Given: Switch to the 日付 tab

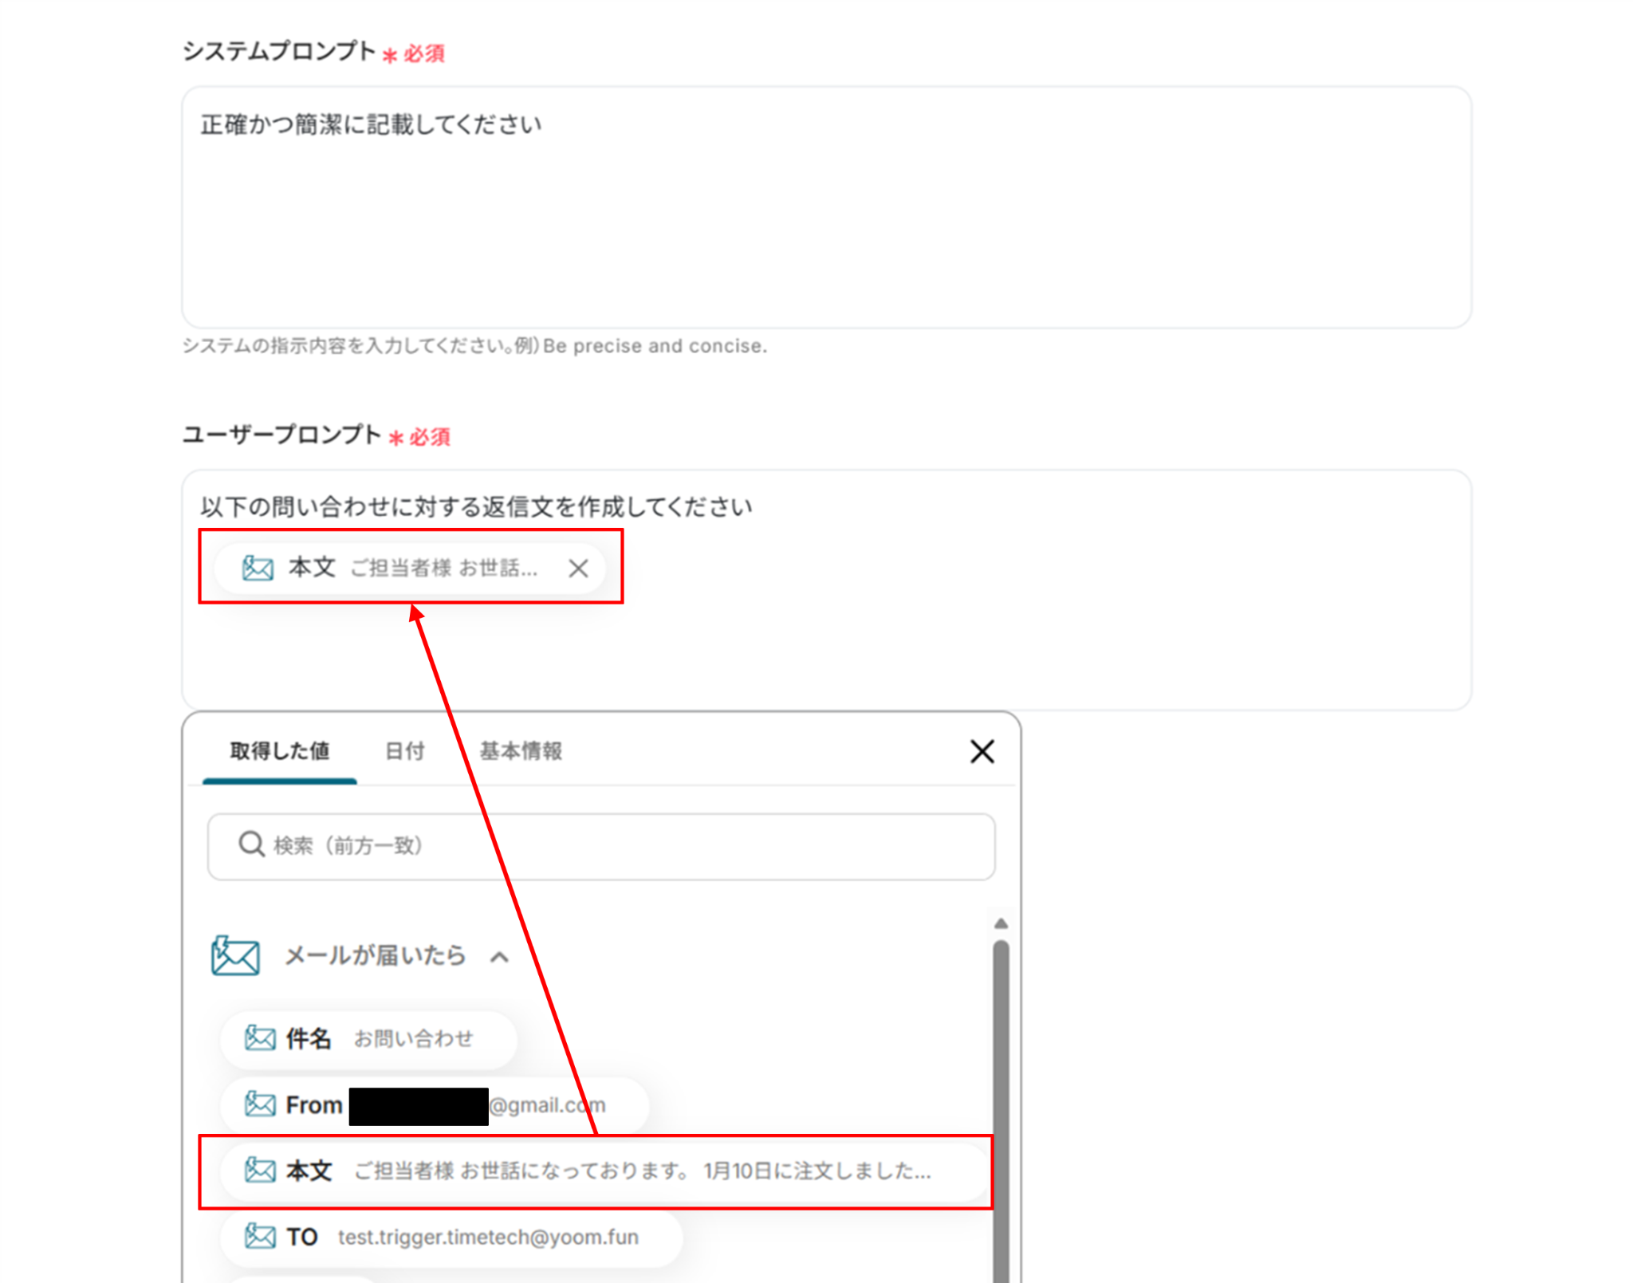Looking at the screenshot, I should pyautogui.click(x=404, y=751).
